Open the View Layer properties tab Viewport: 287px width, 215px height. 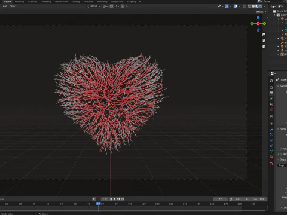[x=271, y=99]
